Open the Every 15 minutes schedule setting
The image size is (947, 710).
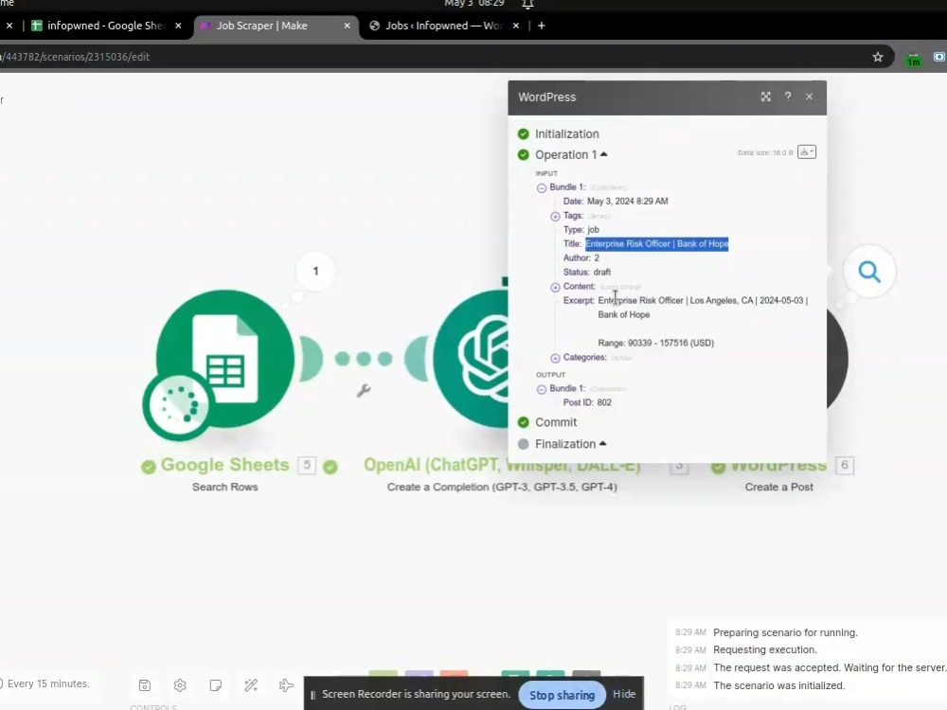point(48,683)
